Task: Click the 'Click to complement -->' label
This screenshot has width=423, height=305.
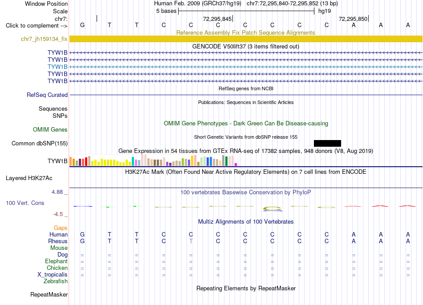Action: (x=37, y=26)
